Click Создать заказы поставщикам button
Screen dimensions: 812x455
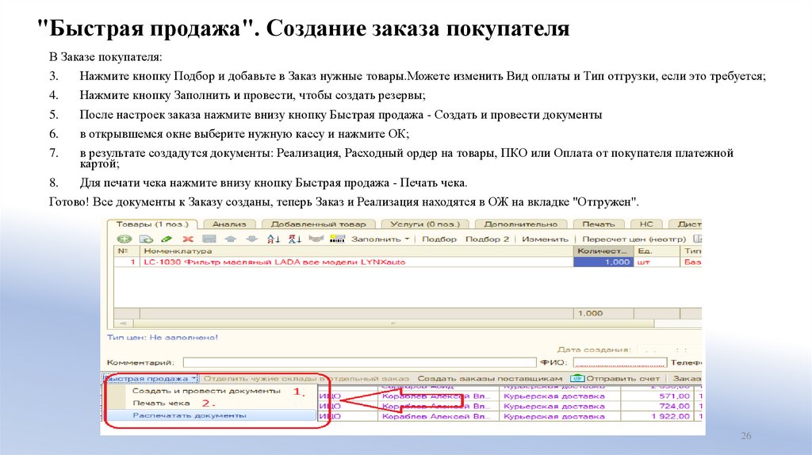coord(490,378)
